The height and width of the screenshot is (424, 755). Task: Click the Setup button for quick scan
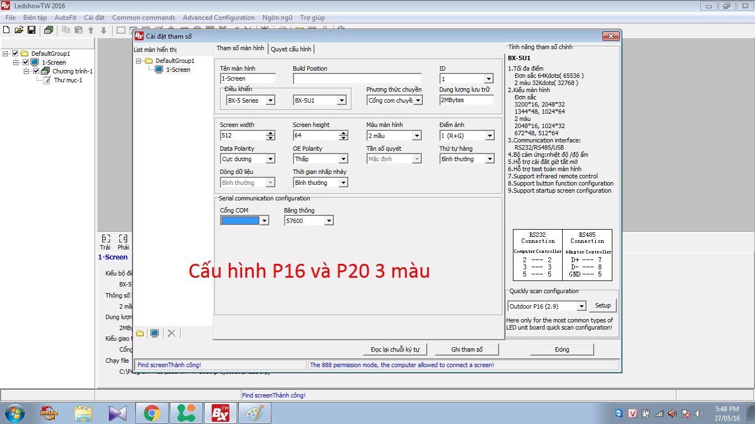point(602,305)
